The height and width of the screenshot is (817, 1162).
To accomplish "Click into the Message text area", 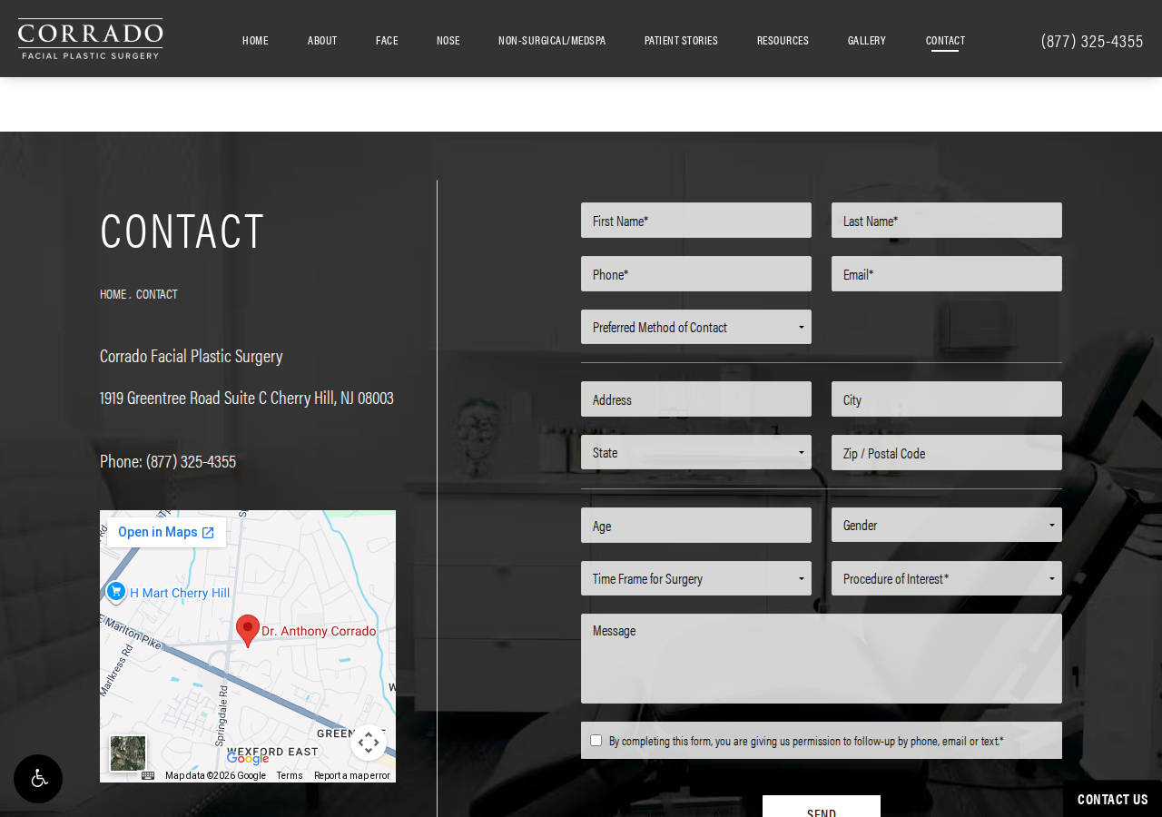I will pos(822,659).
